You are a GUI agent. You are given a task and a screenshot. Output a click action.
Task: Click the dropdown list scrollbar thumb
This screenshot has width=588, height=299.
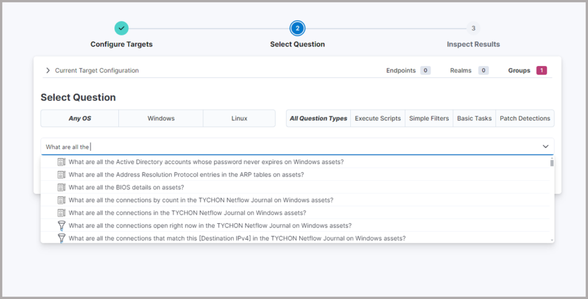pyautogui.click(x=552, y=163)
